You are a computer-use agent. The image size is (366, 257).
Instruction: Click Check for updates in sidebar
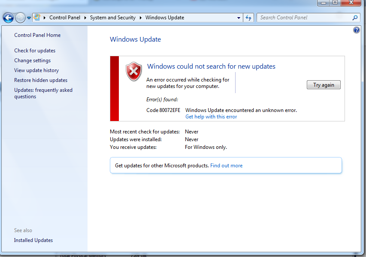click(x=35, y=51)
